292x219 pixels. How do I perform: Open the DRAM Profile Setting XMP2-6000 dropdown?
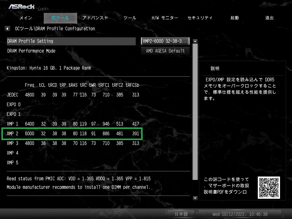[165, 41]
